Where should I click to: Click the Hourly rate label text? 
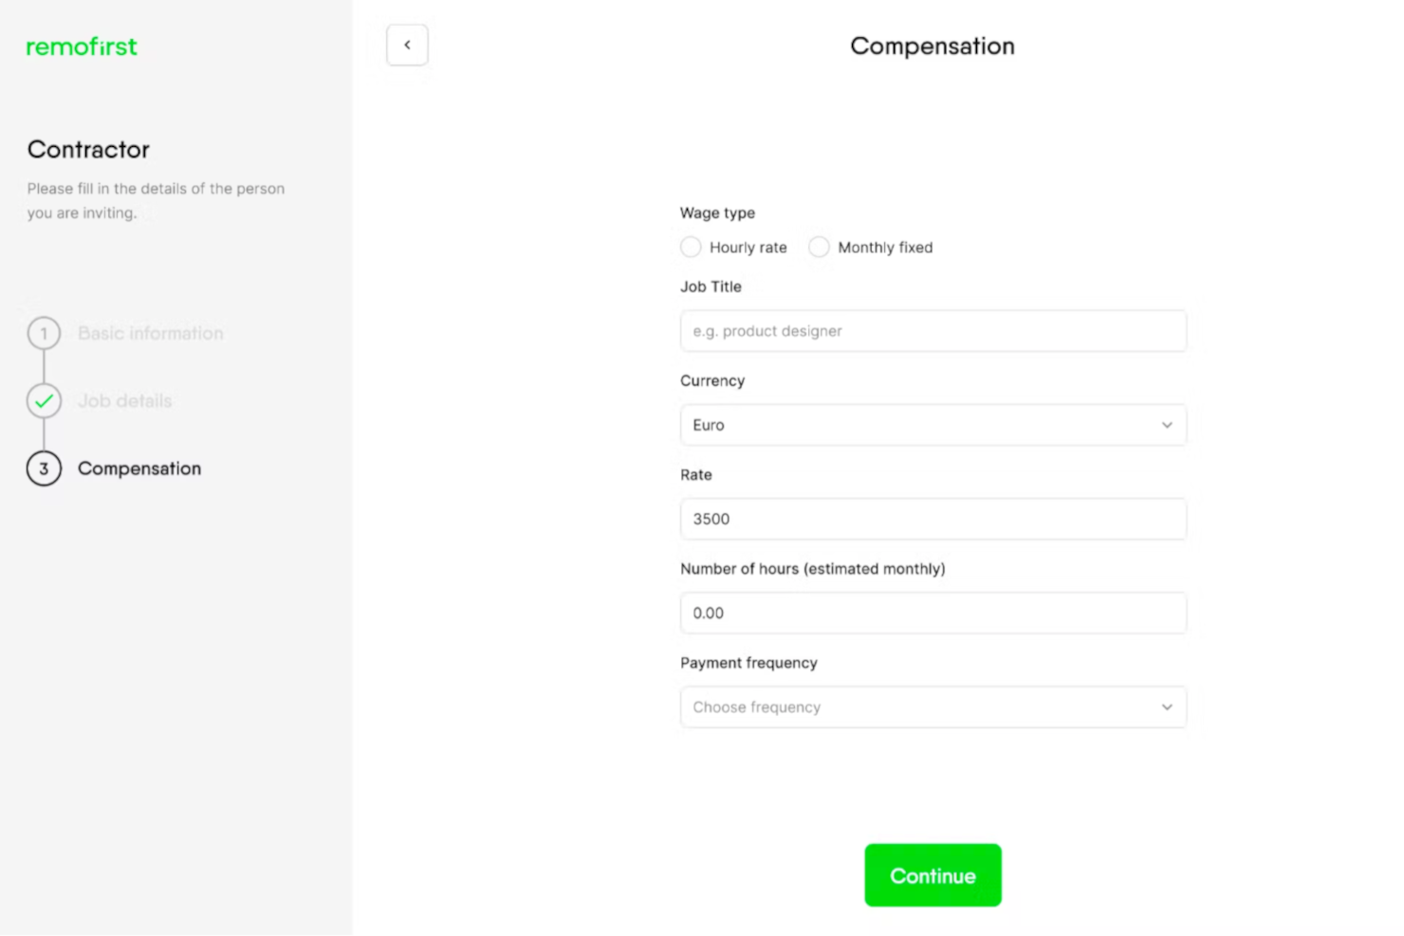[748, 248]
